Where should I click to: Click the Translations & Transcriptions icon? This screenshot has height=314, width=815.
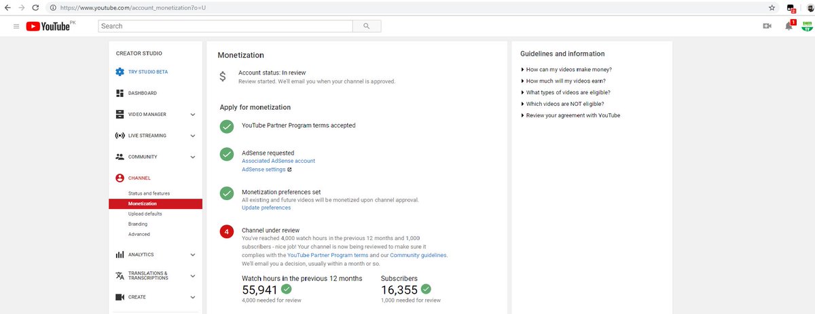pos(120,276)
